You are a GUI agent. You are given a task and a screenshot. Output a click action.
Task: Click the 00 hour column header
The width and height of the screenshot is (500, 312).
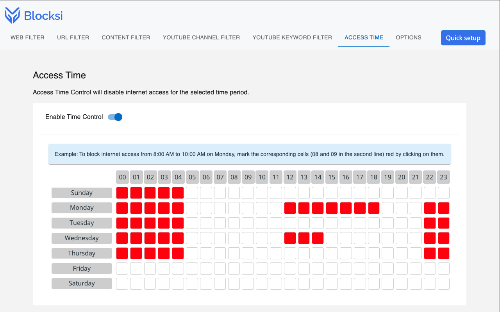(122, 177)
